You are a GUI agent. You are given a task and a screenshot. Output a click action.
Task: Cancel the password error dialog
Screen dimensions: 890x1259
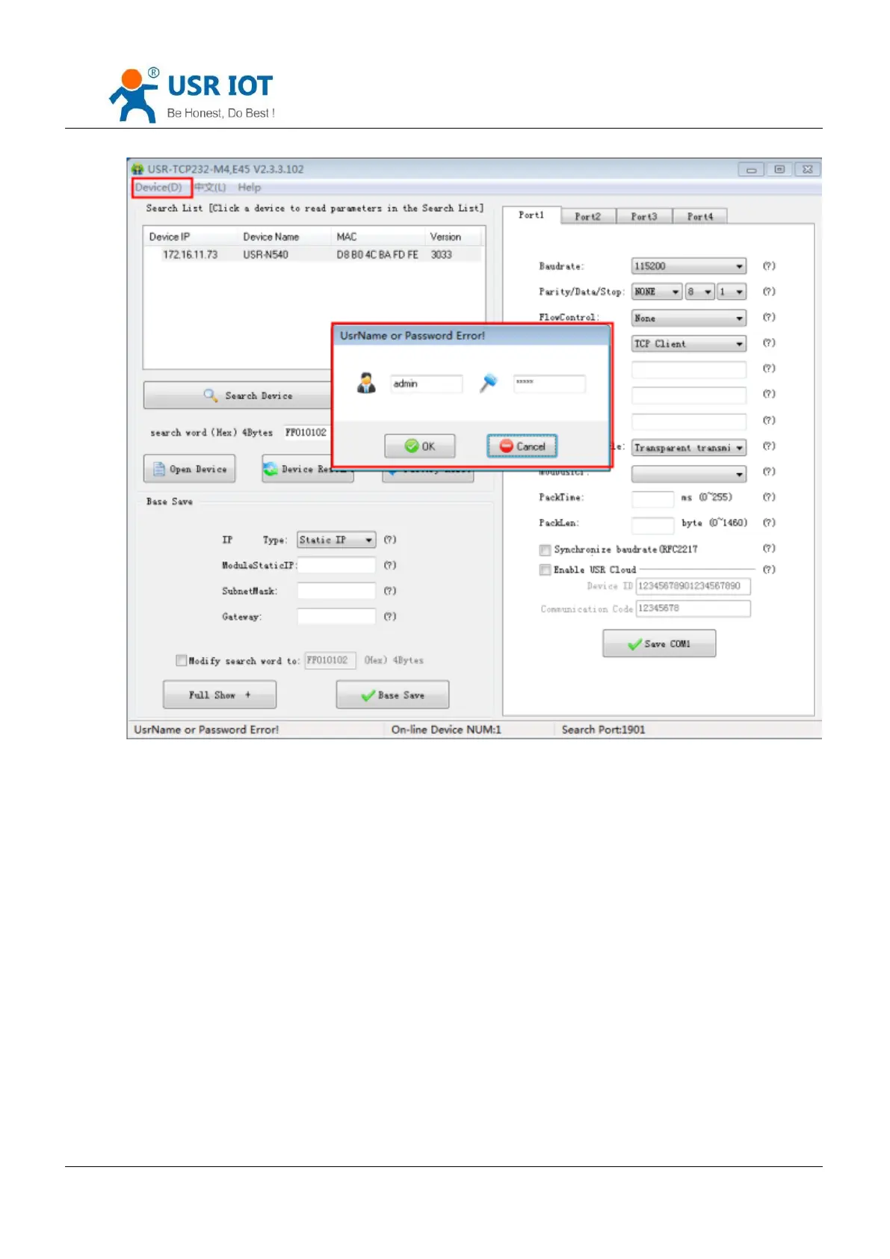click(x=522, y=446)
